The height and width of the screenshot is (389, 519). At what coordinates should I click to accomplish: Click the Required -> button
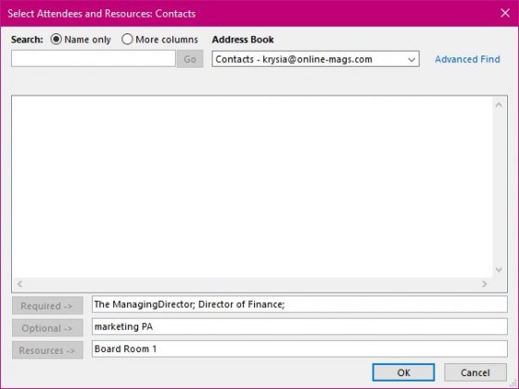(47, 306)
